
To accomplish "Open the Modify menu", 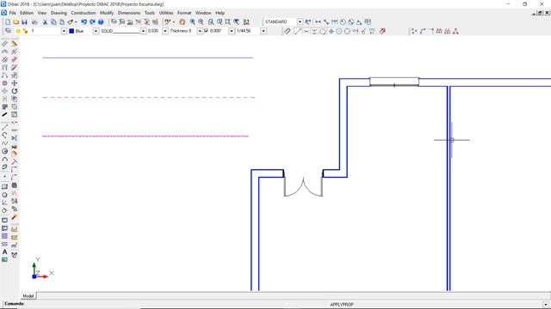I will pyautogui.click(x=107, y=13).
